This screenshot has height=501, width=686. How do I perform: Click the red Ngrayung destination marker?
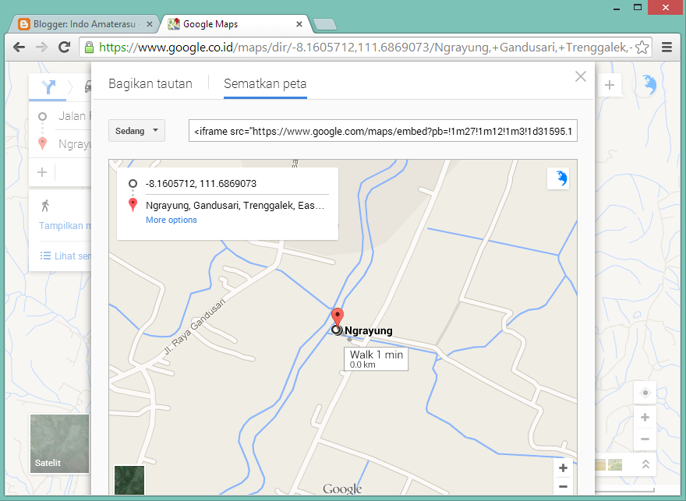[x=337, y=316]
